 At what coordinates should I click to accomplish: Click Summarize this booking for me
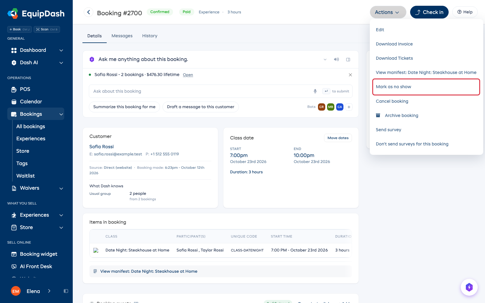click(x=124, y=107)
